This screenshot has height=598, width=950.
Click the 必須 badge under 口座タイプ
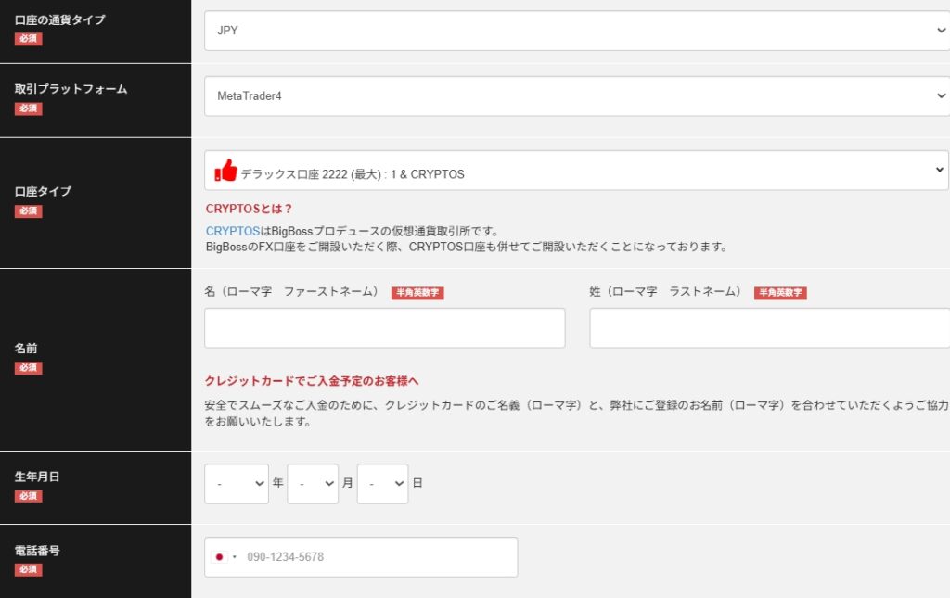(28, 210)
